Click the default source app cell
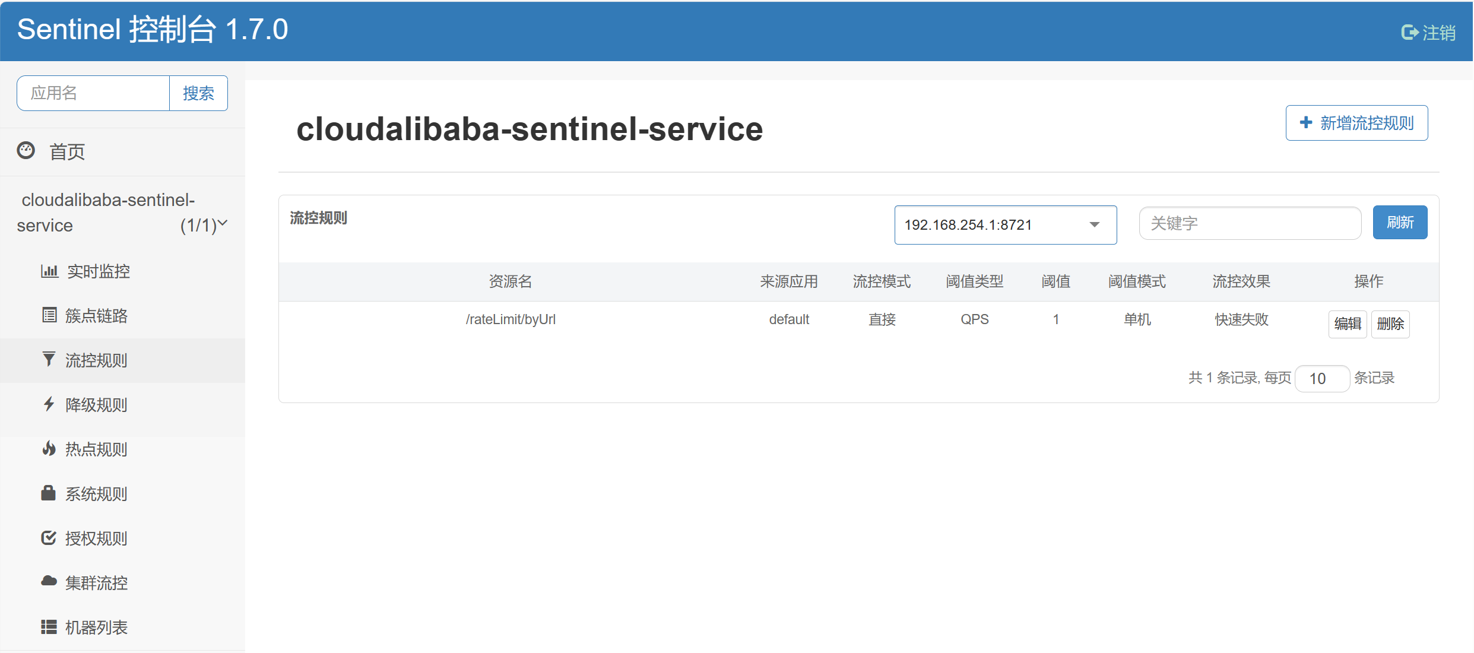The image size is (1474, 653). [789, 319]
